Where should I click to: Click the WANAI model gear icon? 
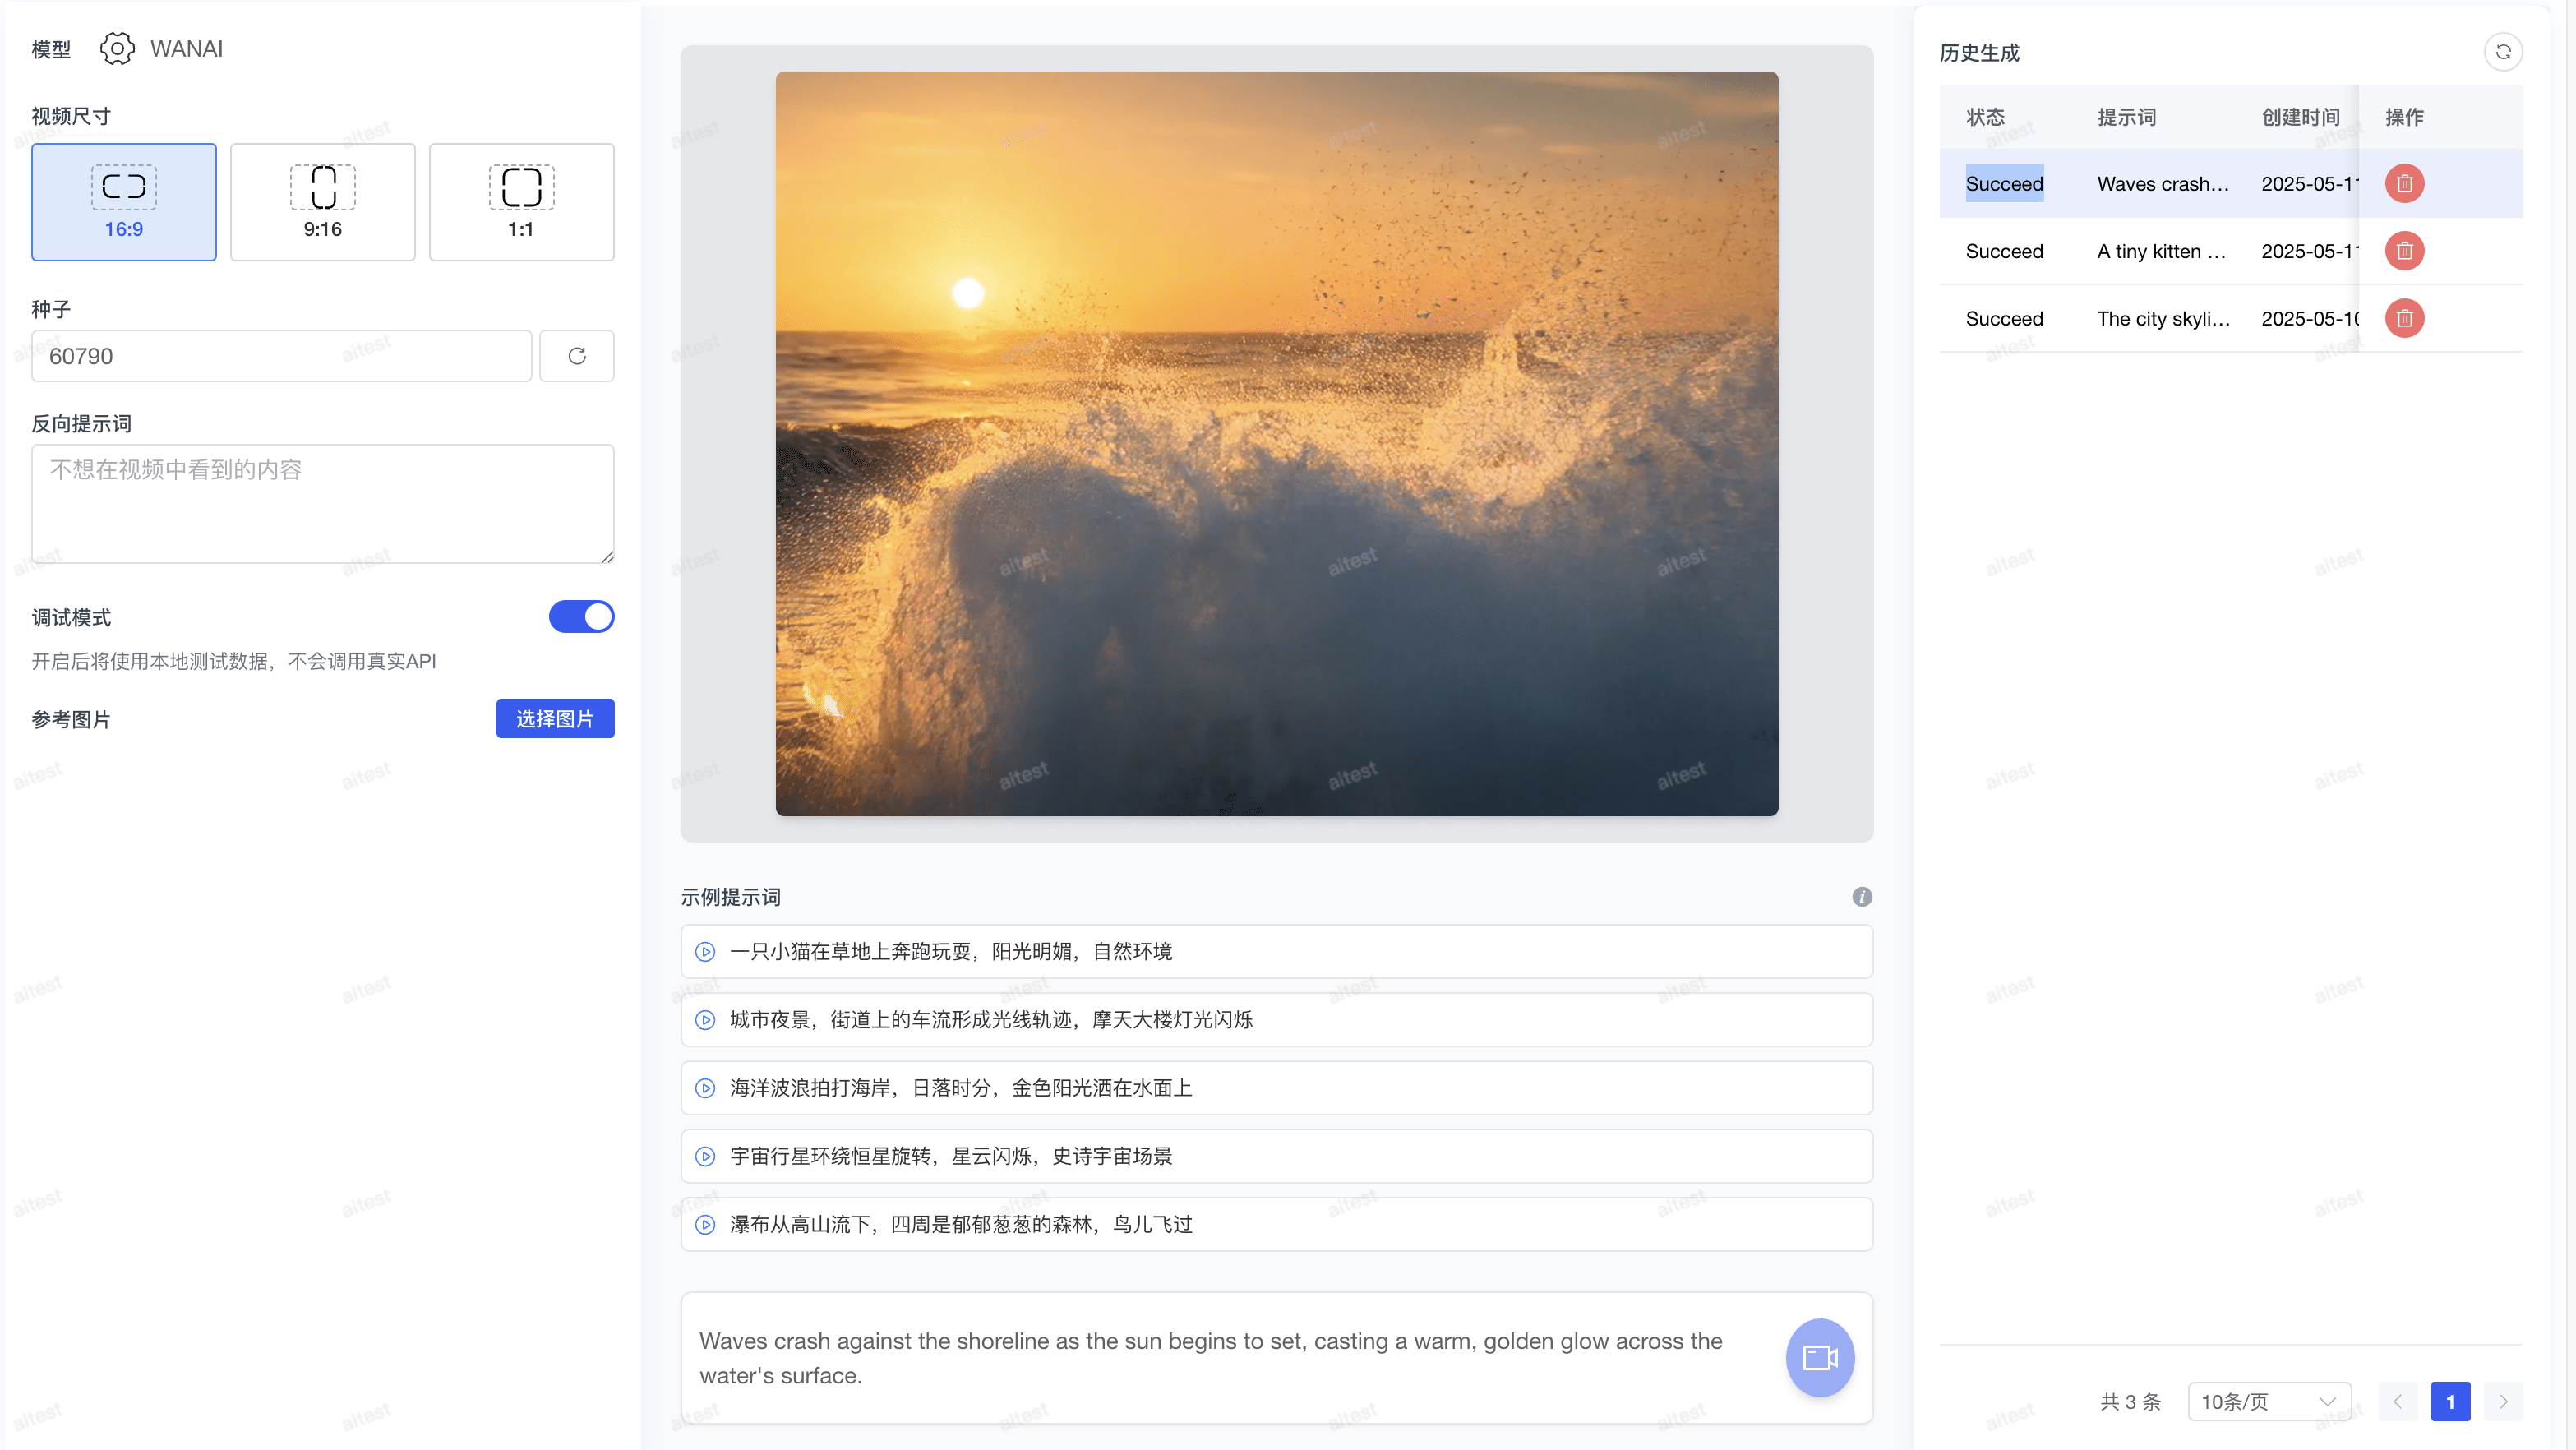click(117, 48)
